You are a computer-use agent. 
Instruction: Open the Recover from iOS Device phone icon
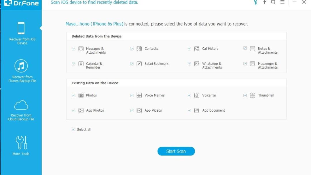(21, 28)
